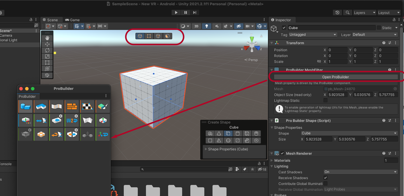404x196 pixels.
Task: Select the Inspector tab
Action: [281, 20]
